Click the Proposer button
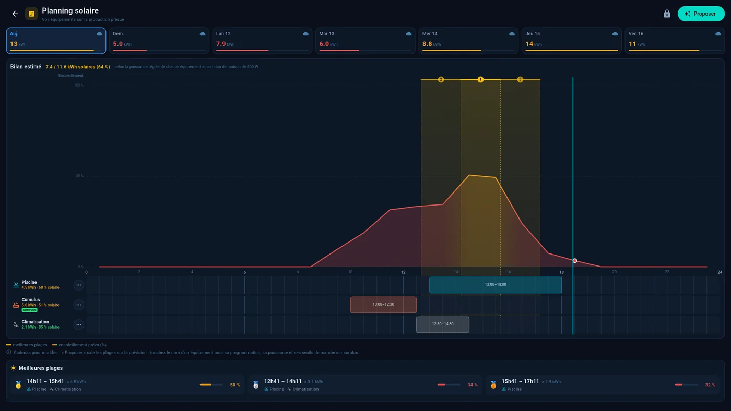This screenshot has height=411, width=731. [x=701, y=14]
